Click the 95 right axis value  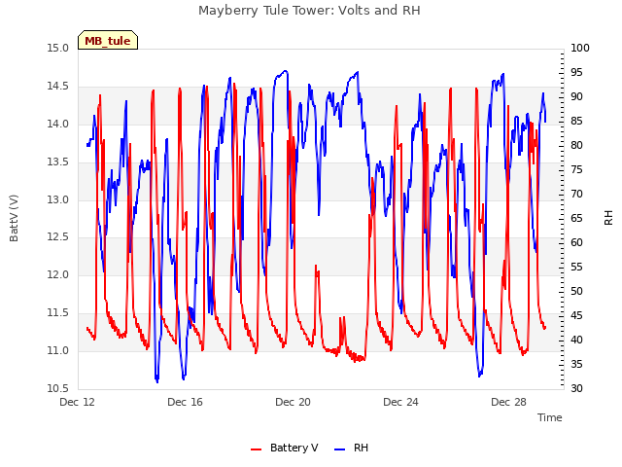(576, 72)
